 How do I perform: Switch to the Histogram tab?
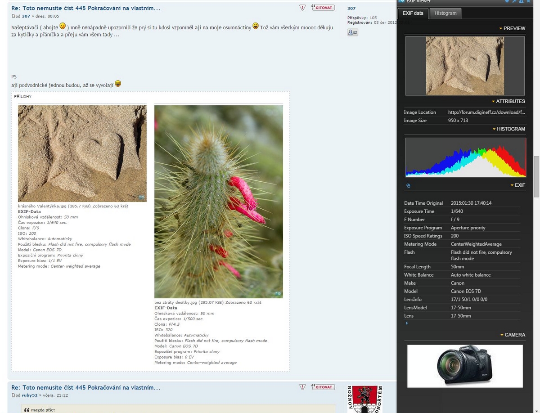tap(445, 13)
